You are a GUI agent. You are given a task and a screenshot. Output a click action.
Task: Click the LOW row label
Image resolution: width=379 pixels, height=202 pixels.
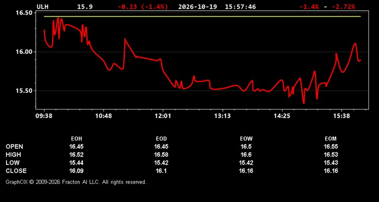click(x=13, y=163)
